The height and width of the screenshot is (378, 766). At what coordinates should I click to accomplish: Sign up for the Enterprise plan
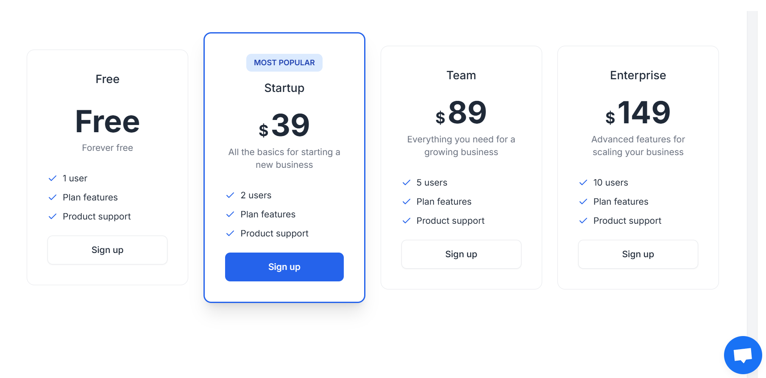click(638, 254)
